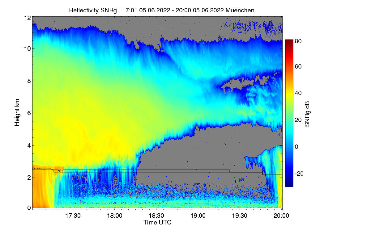Click the 'Time UTC' axis label

[157, 223]
